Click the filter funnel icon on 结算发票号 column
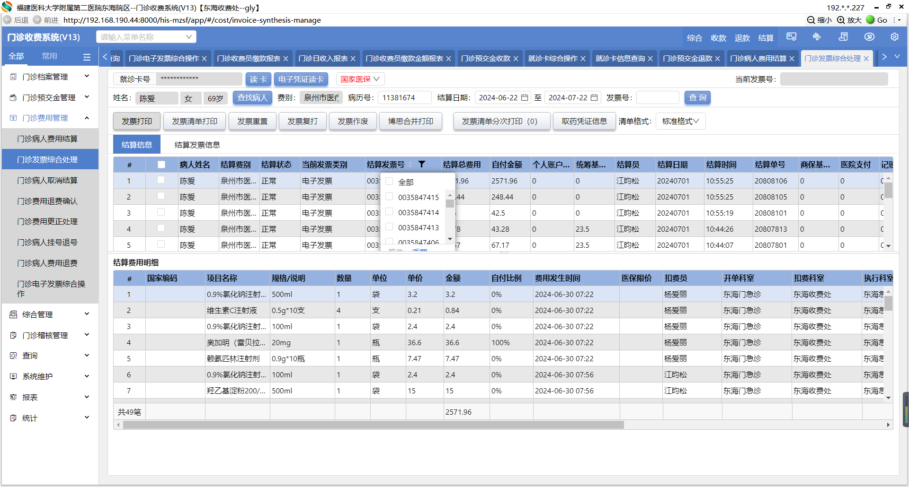909x487 pixels. 421,164
